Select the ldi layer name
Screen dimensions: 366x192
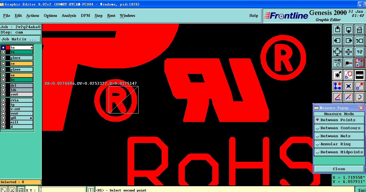click(22, 90)
